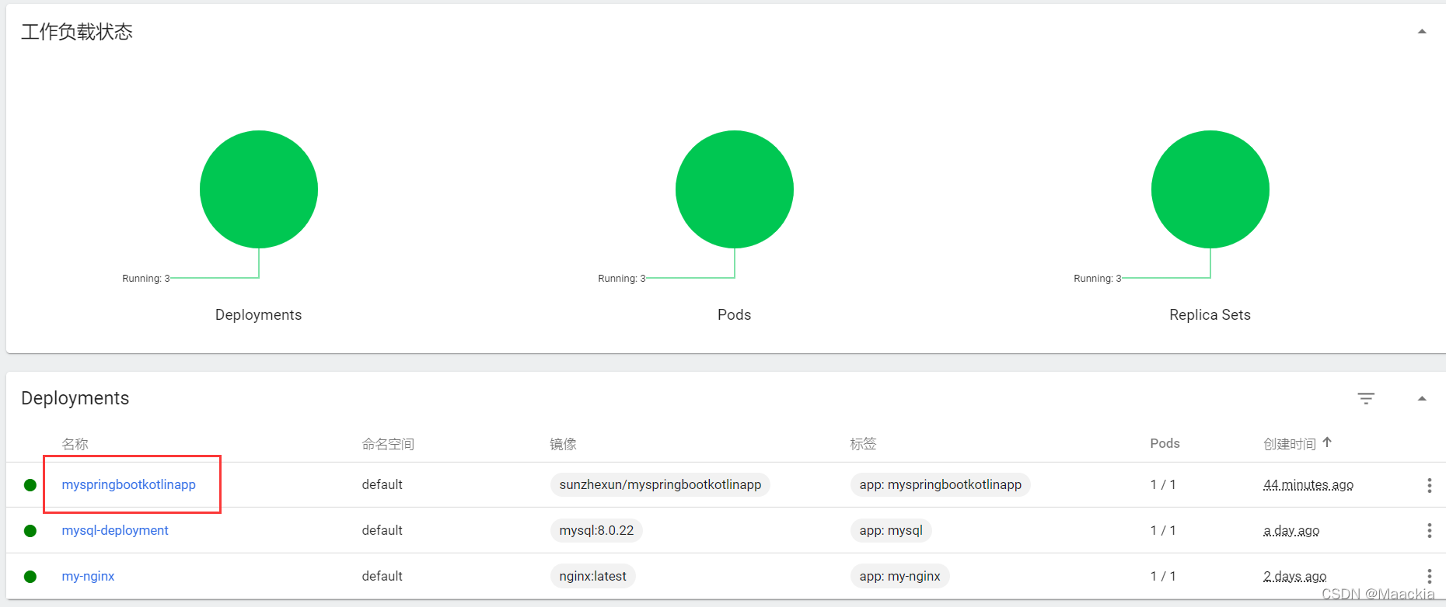Screen dimensions: 1446x607
Task: Click Running: 3 under Pods chart
Action: (x=622, y=278)
